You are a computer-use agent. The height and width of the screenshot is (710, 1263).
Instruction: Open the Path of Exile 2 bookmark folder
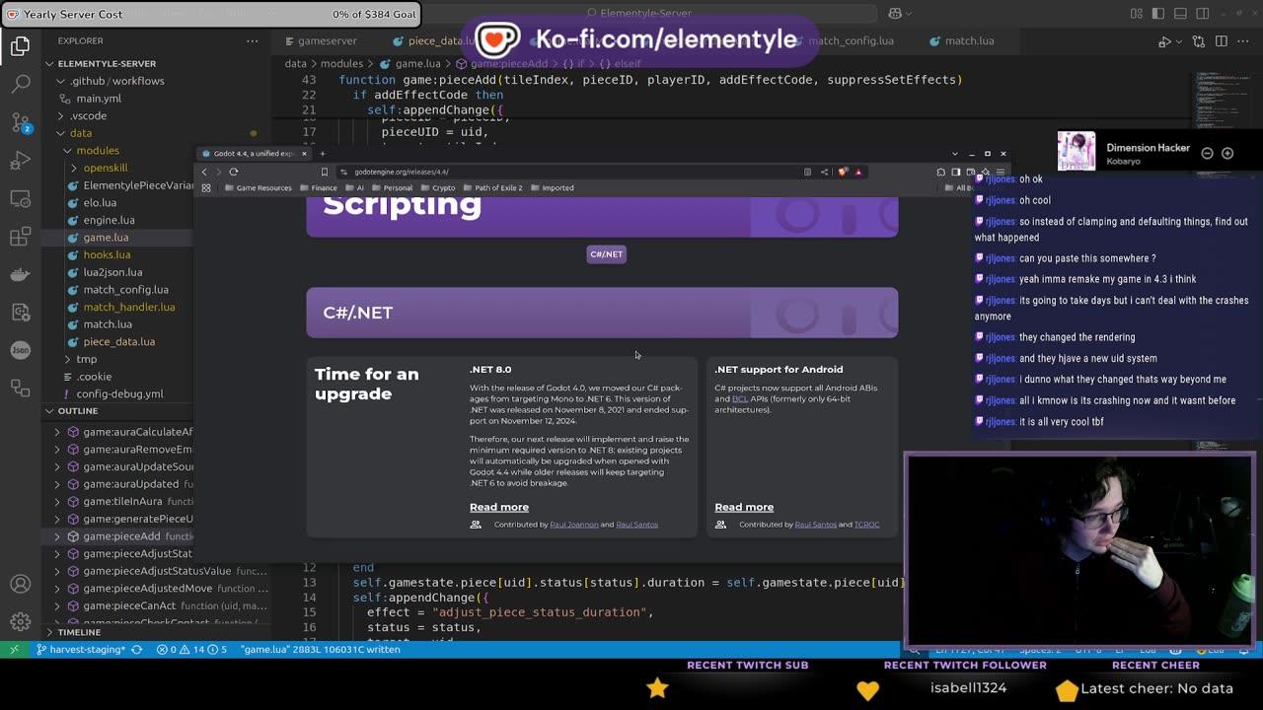coord(492,187)
